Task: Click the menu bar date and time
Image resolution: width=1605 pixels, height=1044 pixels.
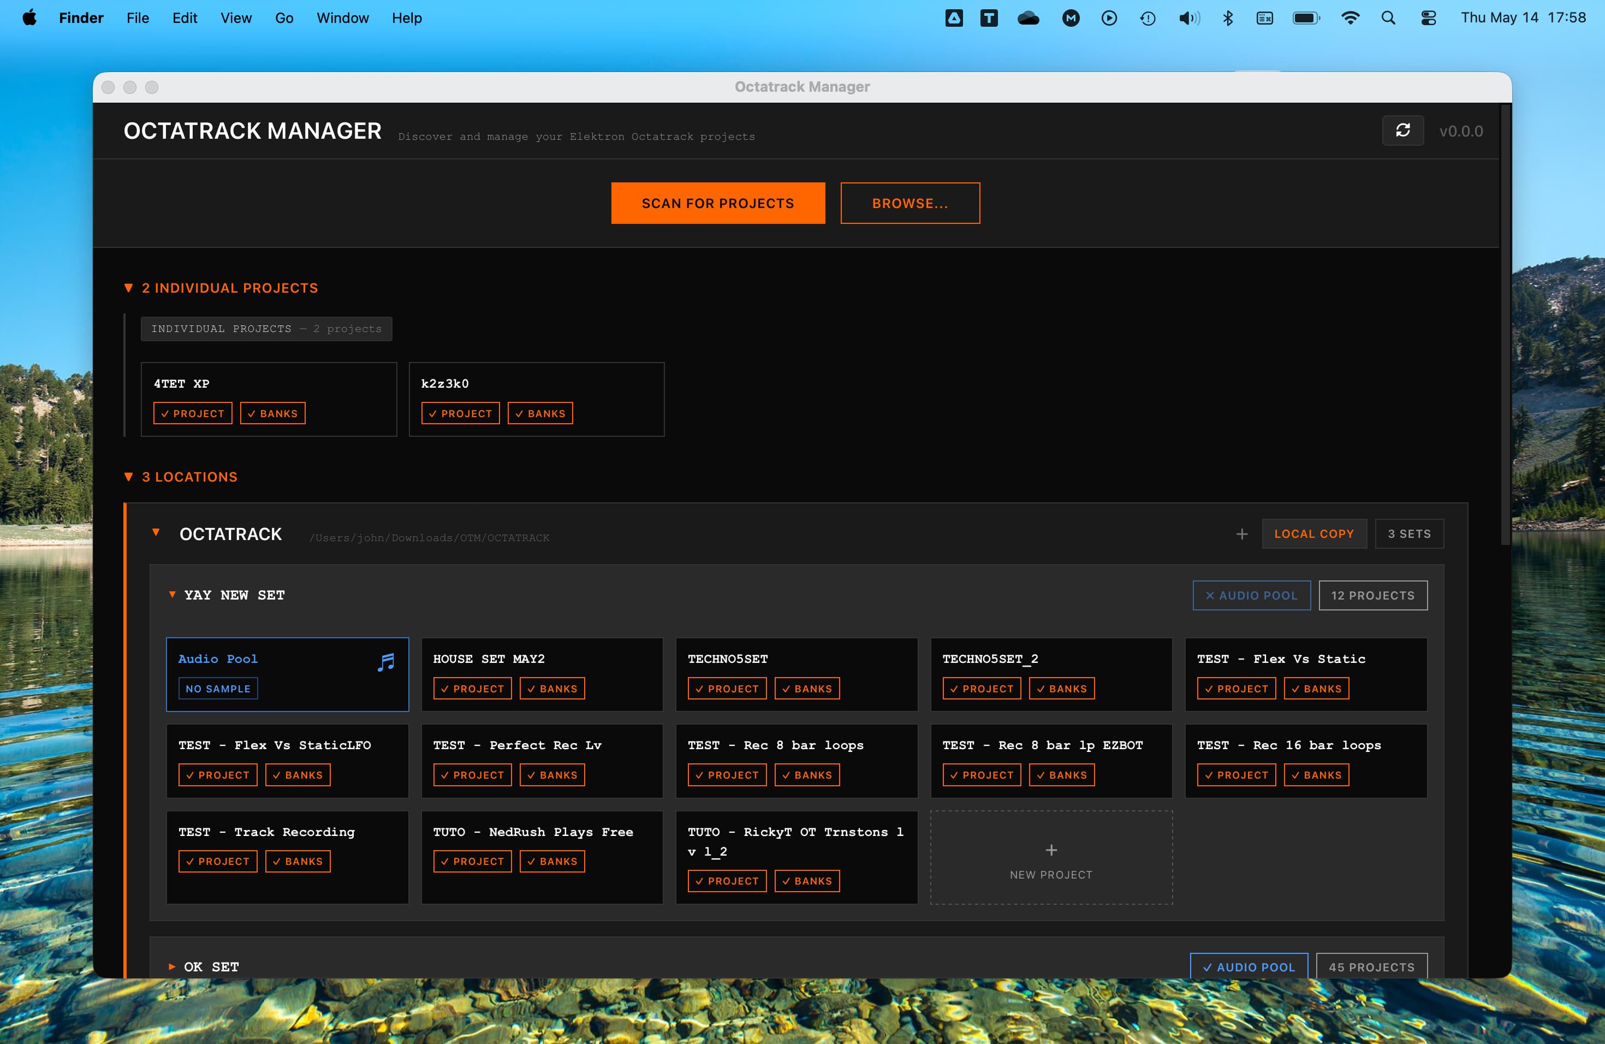Action: pos(1523,17)
